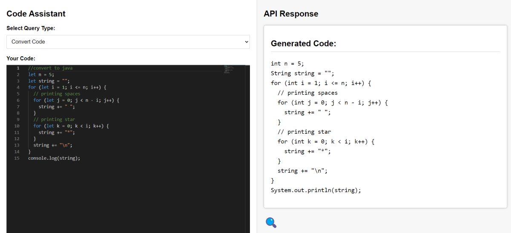Viewport: 511px width, 233px height.
Task: Open the Select Query Type dropdown
Action: [128, 42]
